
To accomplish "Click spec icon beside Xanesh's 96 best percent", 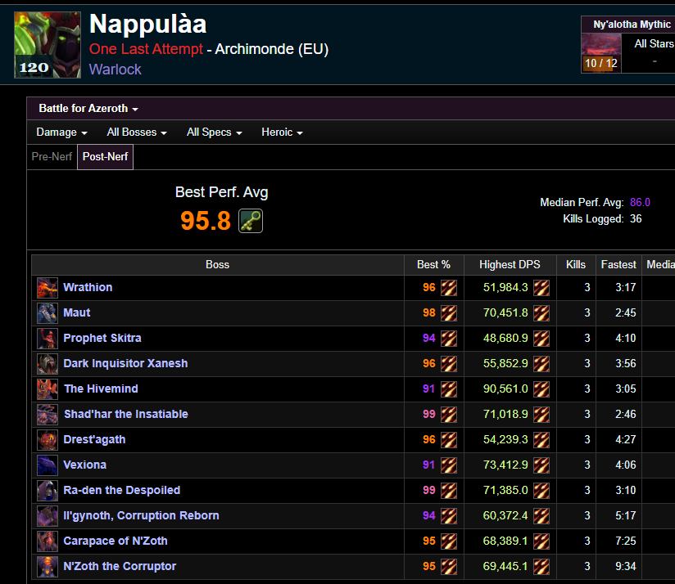I will pos(449,363).
